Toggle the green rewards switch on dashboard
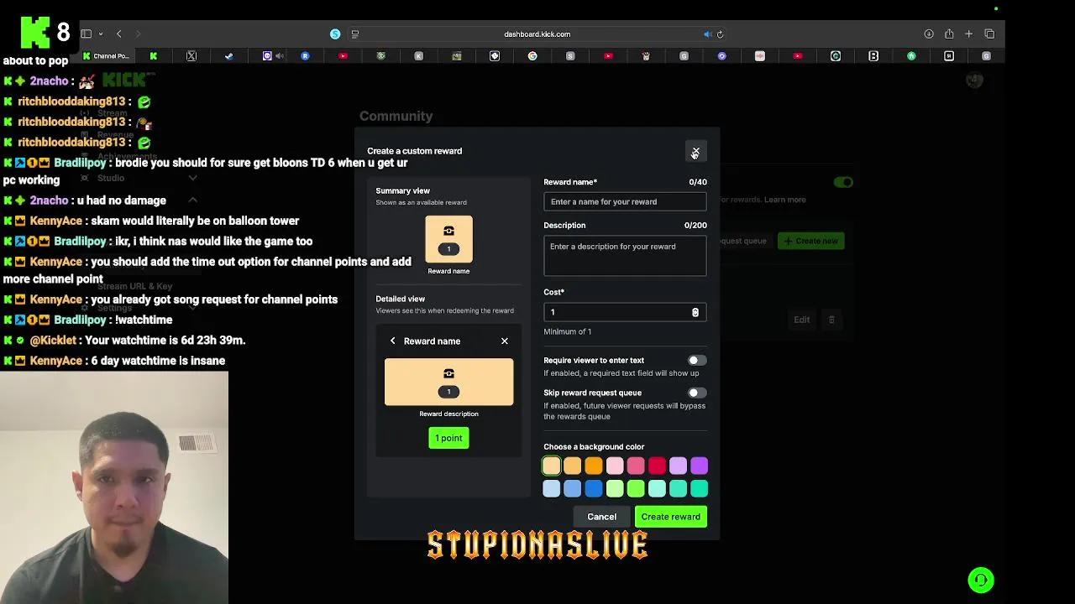1075x604 pixels. click(x=843, y=182)
